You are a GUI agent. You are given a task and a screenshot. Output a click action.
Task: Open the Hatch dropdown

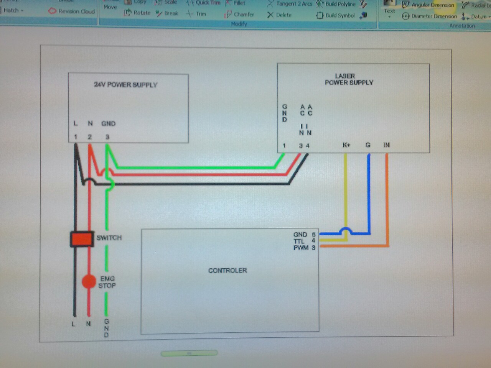[x=13, y=10]
